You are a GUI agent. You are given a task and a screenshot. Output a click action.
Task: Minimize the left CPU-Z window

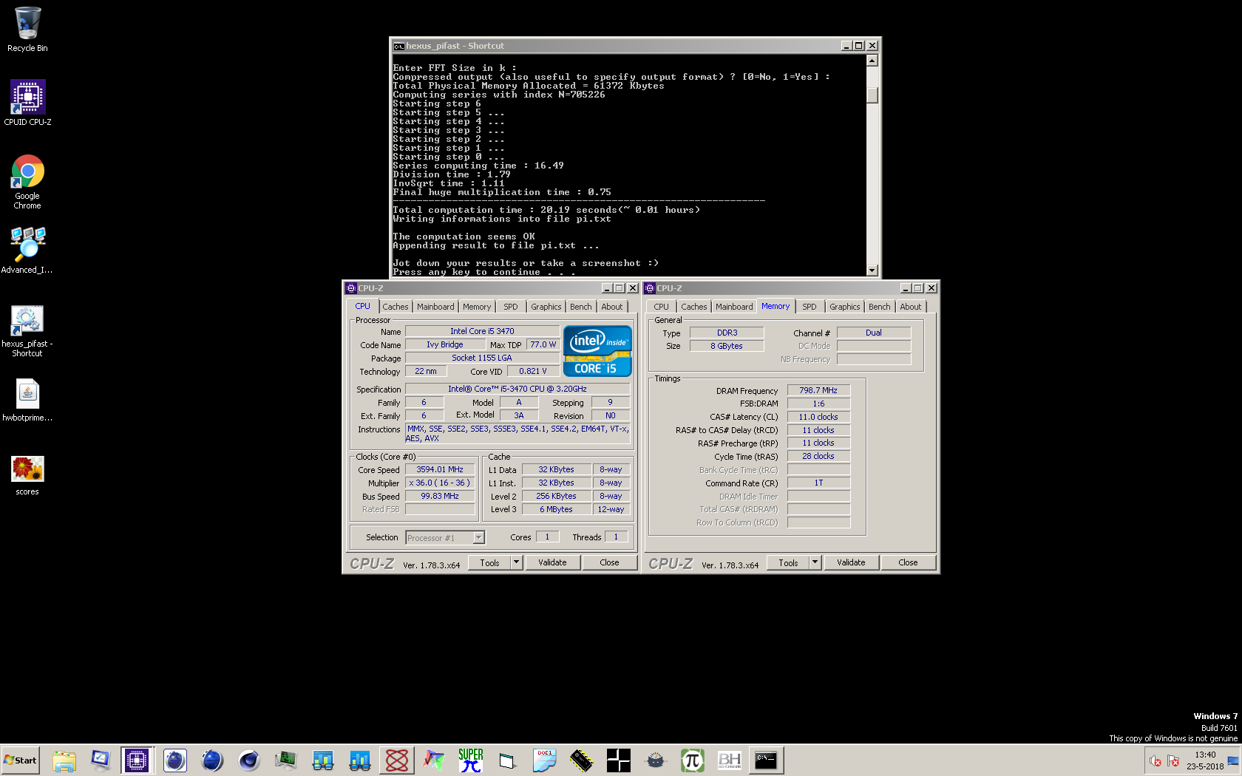[x=607, y=288]
